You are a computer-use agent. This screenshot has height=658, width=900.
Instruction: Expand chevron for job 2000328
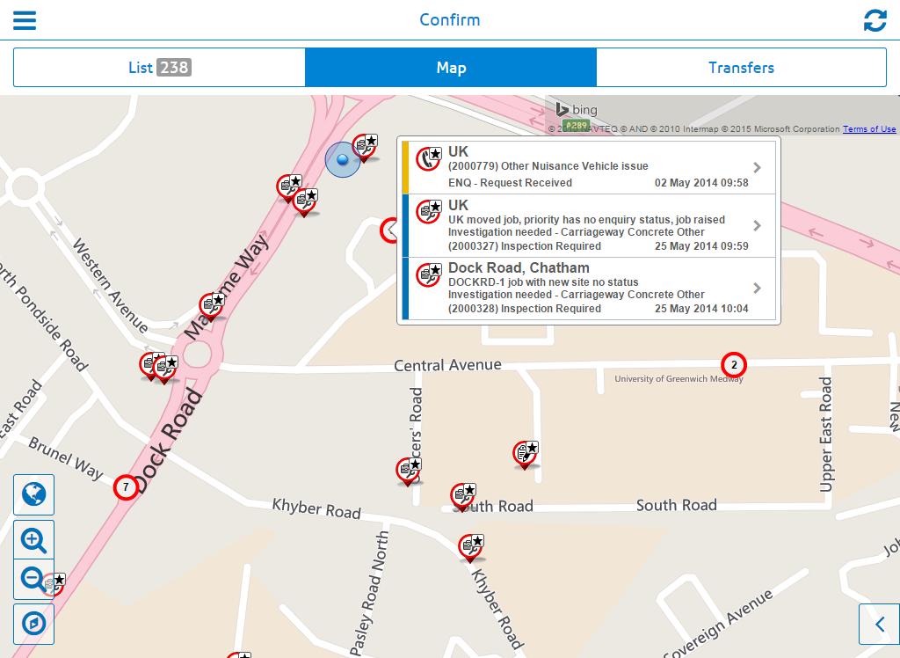tap(757, 288)
